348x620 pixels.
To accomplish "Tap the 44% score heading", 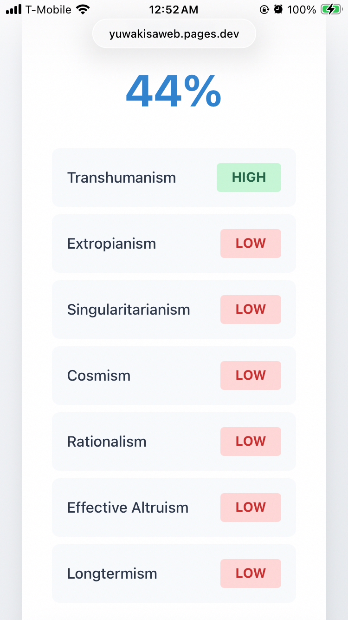I will click(174, 92).
